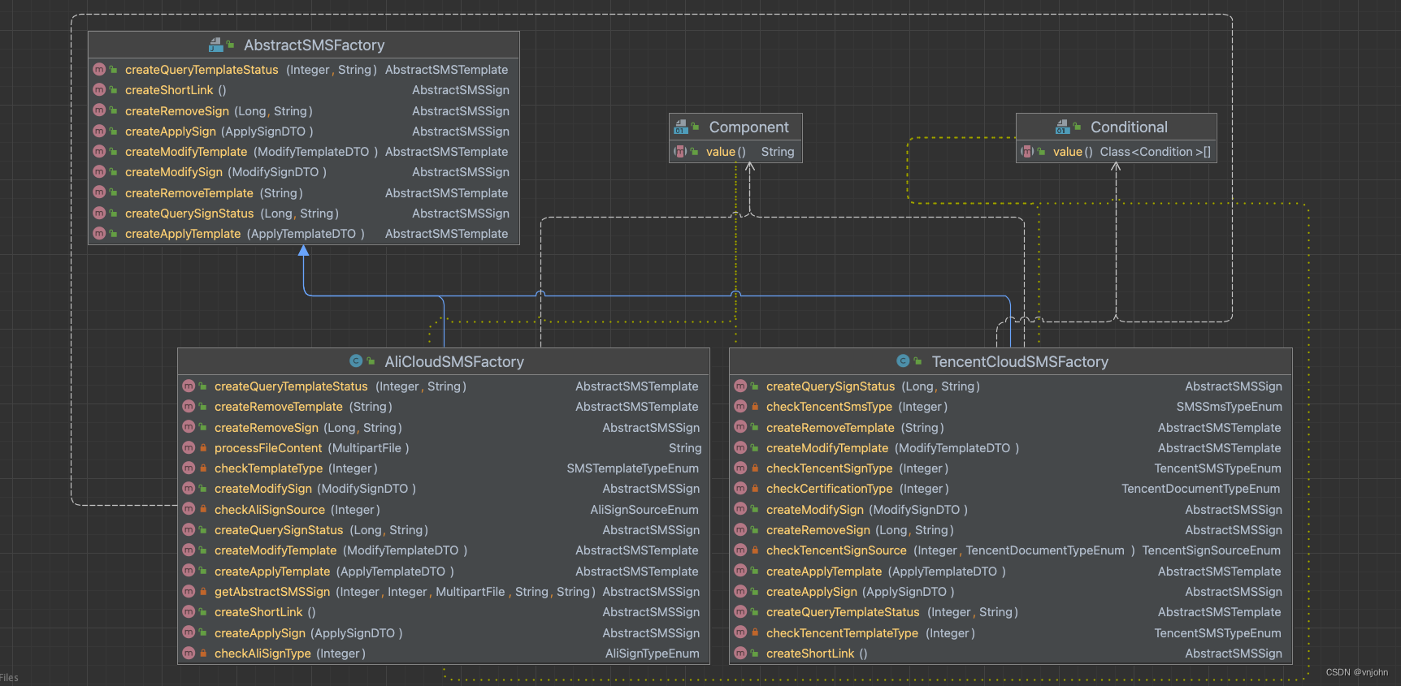
Task: Click the inheritance arrowhead below AbstractSMSFactory
Action: (x=304, y=251)
